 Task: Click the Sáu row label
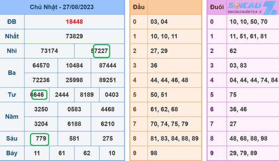(x=12, y=139)
